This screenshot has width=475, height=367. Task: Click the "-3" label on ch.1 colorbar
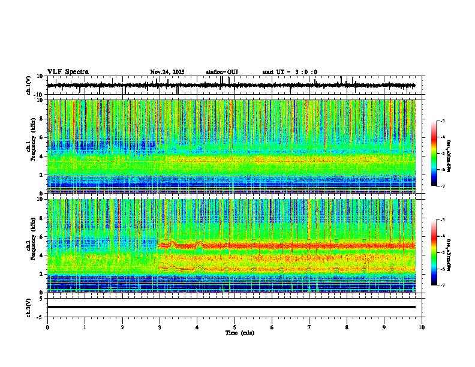[x=442, y=121]
